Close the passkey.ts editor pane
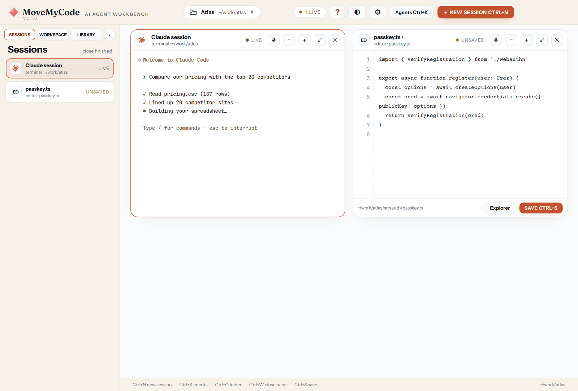 tap(557, 40)
